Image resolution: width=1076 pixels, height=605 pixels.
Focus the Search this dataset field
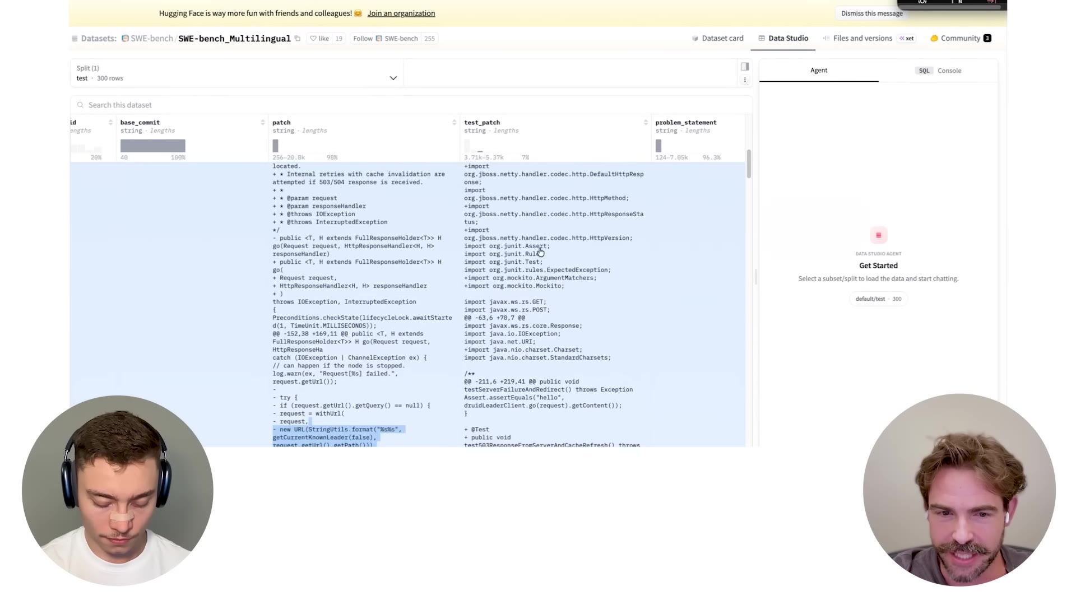coord(411,105)
